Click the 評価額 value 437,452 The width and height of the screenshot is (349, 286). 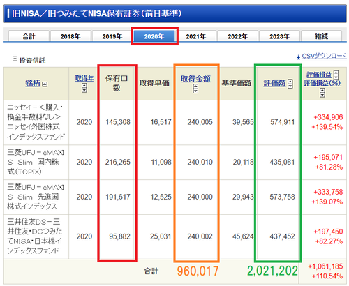pyautogui.click(x=282, y=236)
